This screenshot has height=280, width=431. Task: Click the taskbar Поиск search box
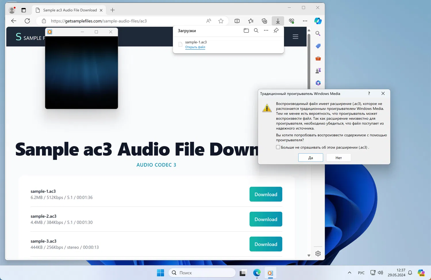pos(202,273)
